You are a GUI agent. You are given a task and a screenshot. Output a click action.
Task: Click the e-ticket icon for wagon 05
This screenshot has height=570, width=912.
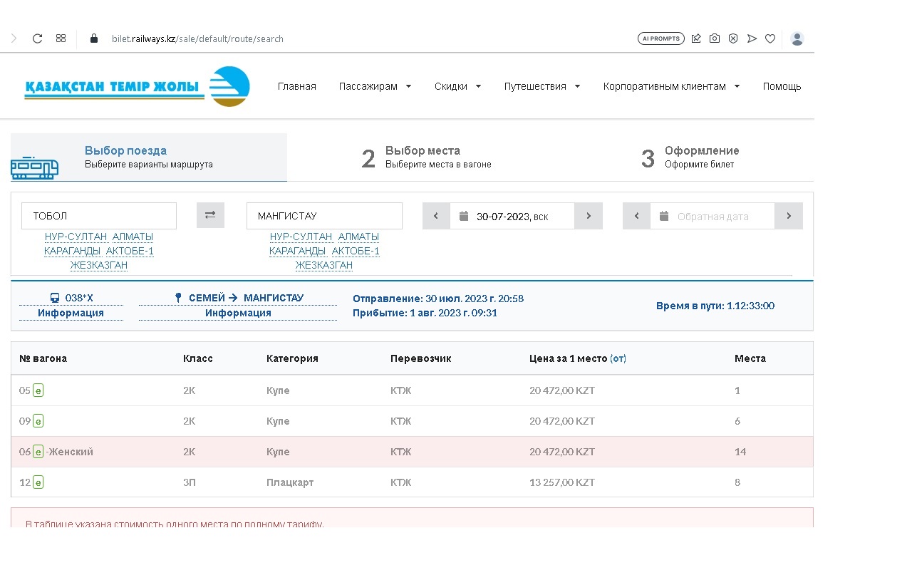click(38, 390)
